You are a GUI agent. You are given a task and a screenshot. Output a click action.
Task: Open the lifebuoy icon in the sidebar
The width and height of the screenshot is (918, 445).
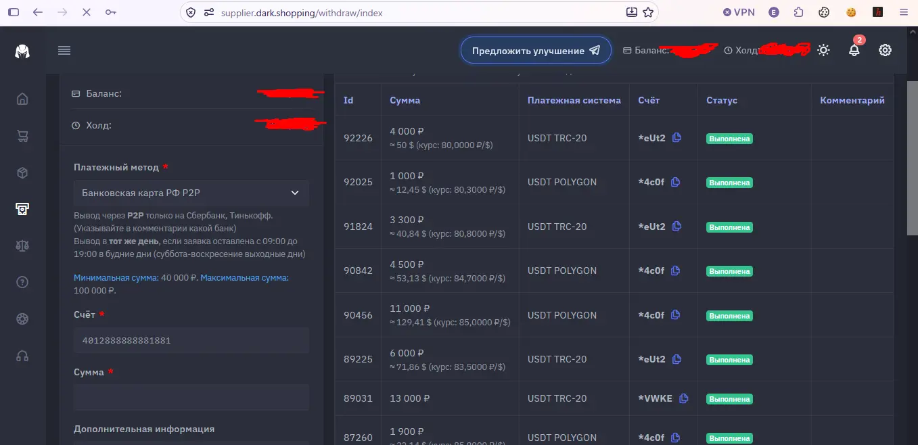22,319
